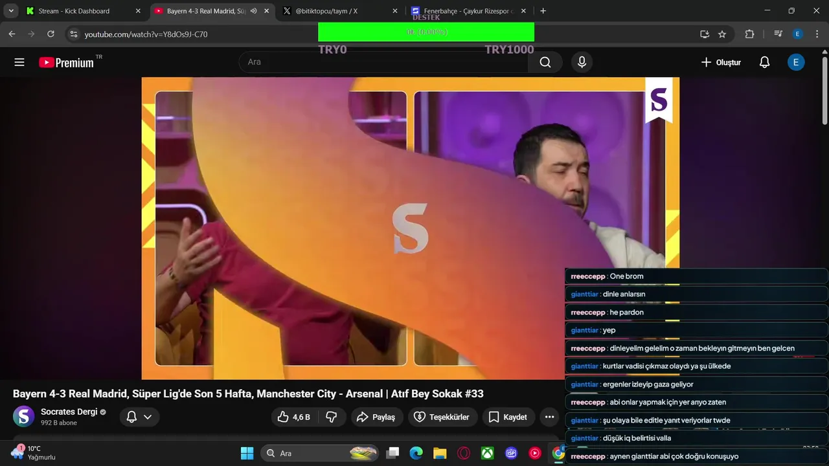Install the app via the address bar icon
Image resolution: width=829 pixels, height=466 pixels.
click(705, 34)
